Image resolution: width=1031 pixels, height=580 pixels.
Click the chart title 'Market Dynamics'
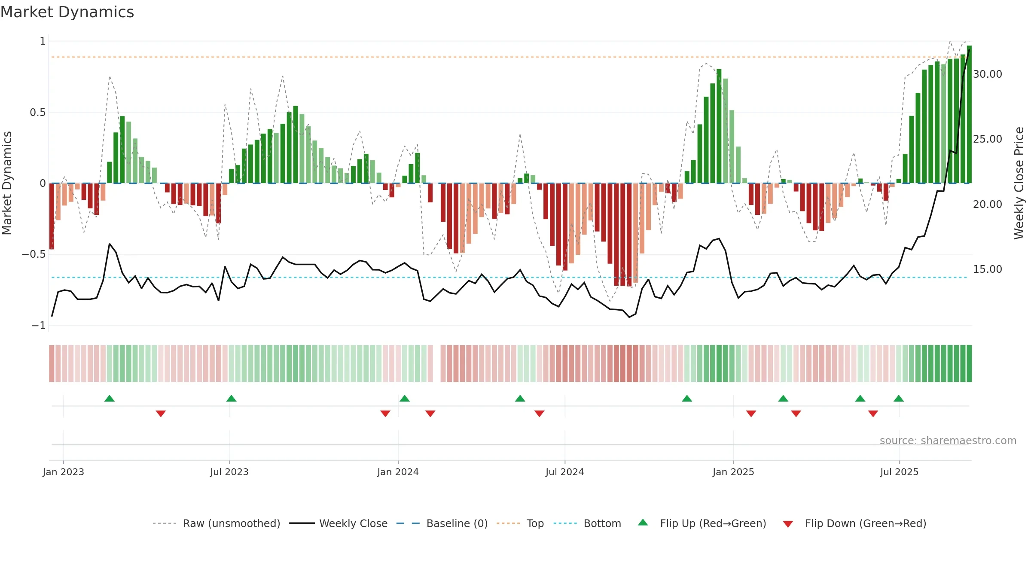tap(67, 12)
